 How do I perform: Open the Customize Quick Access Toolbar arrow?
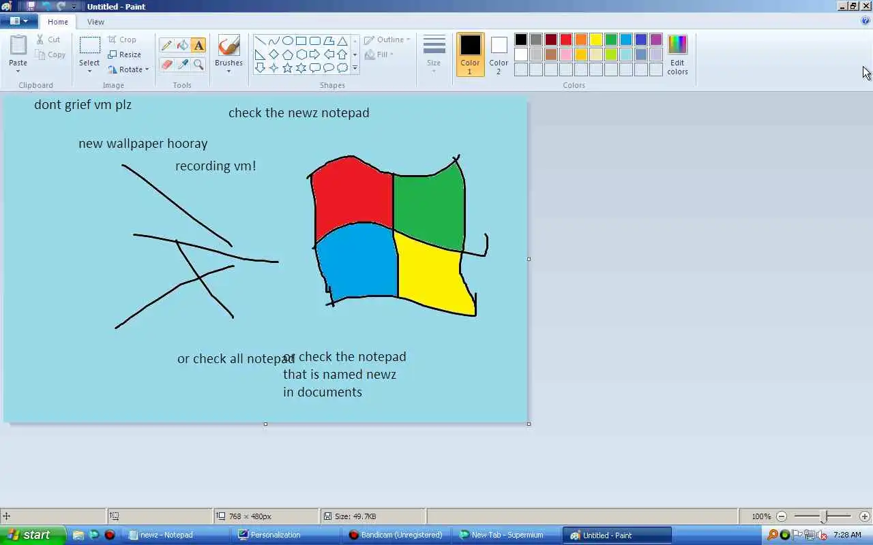tap(74, 7)
